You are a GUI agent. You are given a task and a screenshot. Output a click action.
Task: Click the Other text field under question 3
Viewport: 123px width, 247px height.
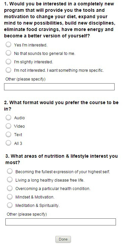60,222
